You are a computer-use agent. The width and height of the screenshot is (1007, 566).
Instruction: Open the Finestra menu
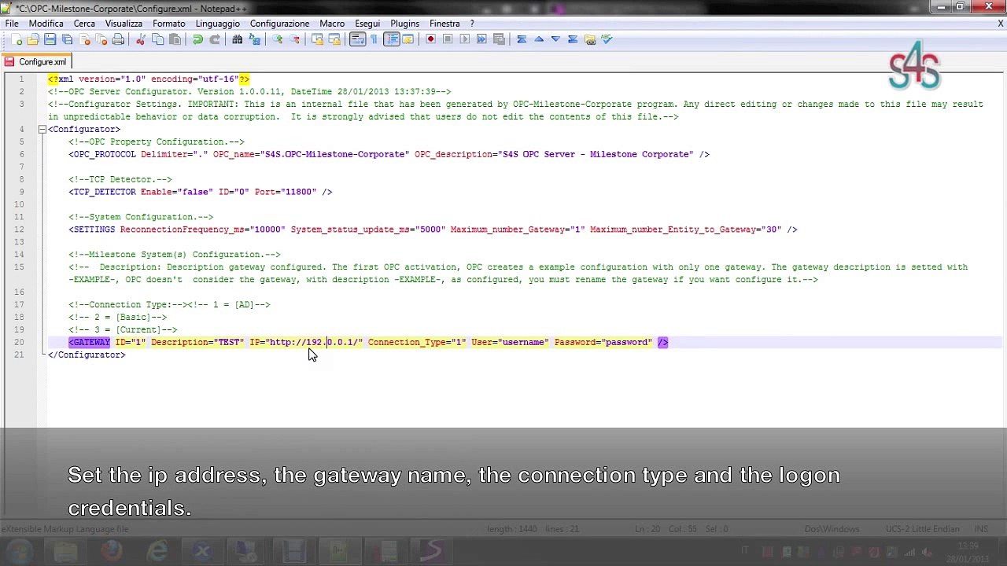coord(444,24)
